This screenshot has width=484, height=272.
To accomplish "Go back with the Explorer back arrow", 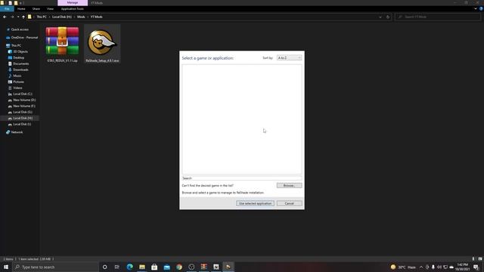I will (5, 17).
